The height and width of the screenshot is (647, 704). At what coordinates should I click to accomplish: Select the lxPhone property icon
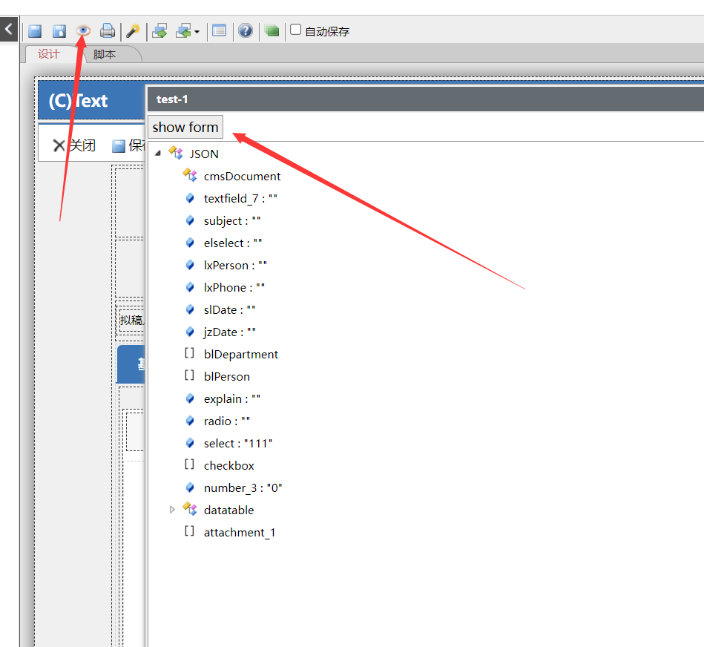click(x=190, y=287)
